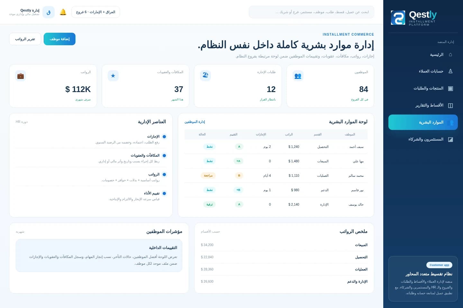Click the المبيعات salary summary row
This screenshot has width=463, height=308.
coord(284,245)
